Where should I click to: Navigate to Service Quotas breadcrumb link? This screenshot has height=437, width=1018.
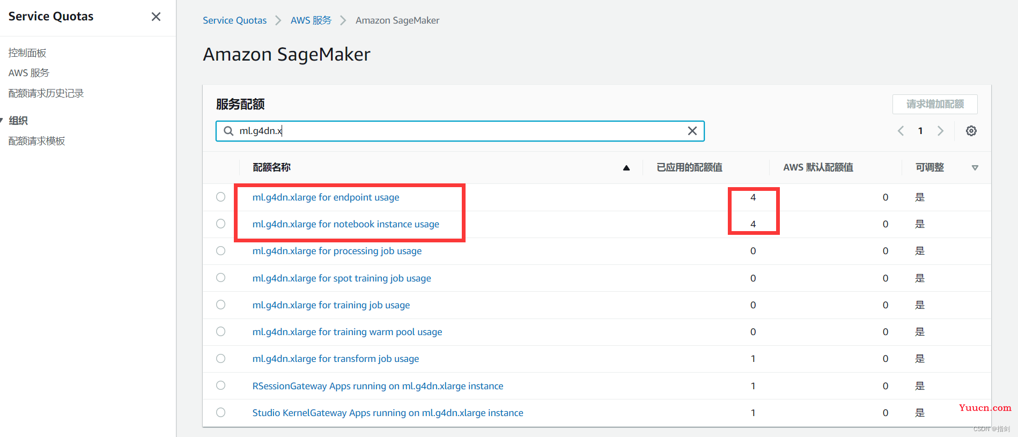(234, 20)
